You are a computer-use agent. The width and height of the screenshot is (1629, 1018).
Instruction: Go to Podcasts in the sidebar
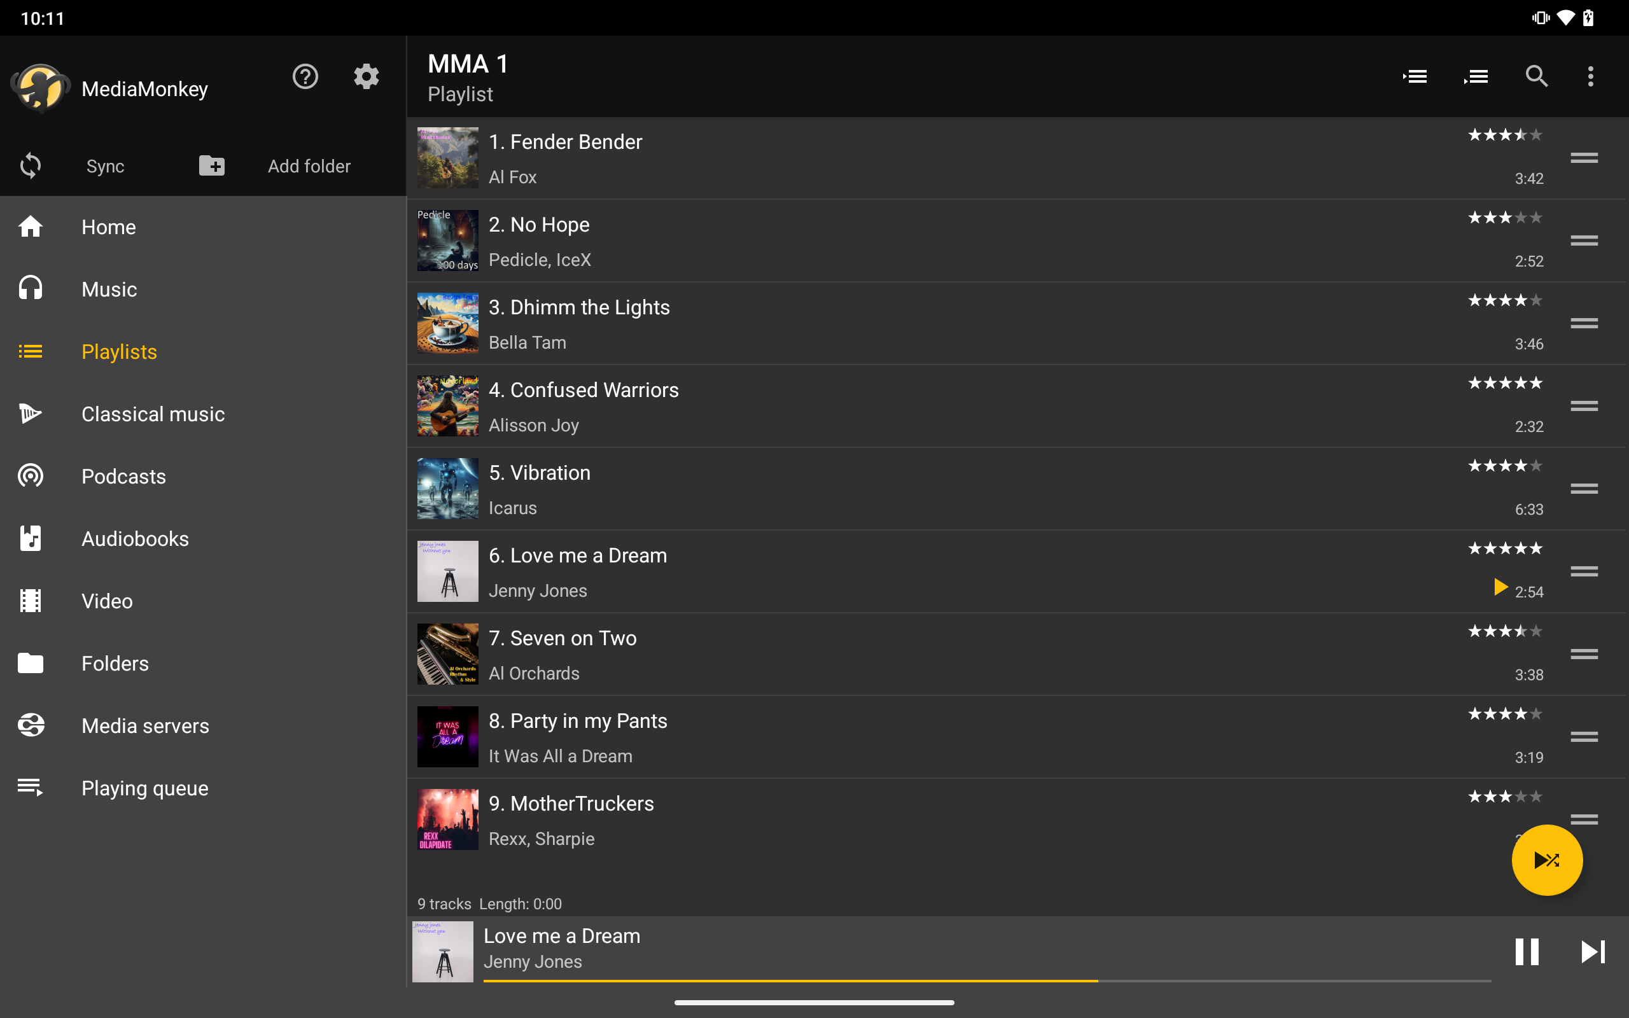tap(124, 476)
